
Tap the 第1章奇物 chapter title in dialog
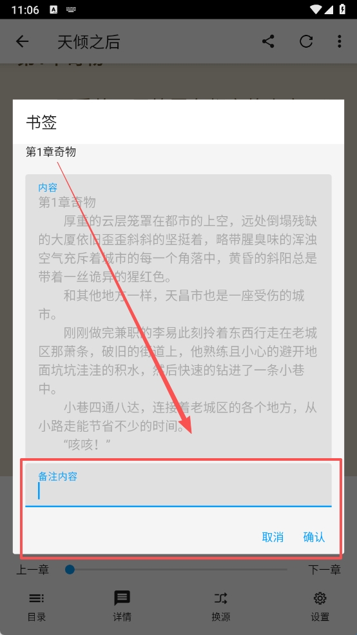pyautogui.click(x=51, y=152)
